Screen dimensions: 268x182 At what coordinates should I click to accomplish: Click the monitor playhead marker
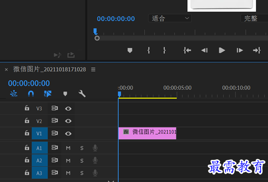coord(95,31)
